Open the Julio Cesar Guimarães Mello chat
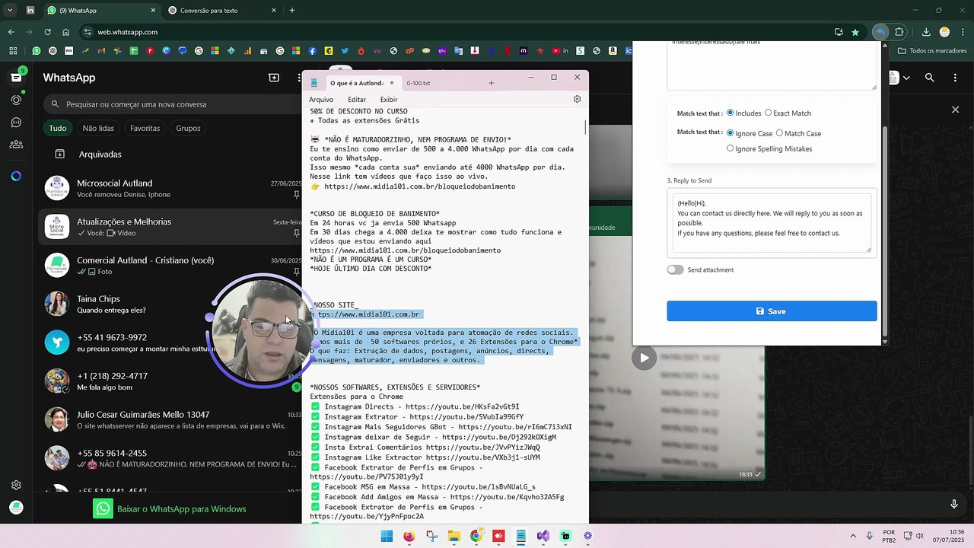The width and height of the screenshot is (974, 548). point(170,420)
